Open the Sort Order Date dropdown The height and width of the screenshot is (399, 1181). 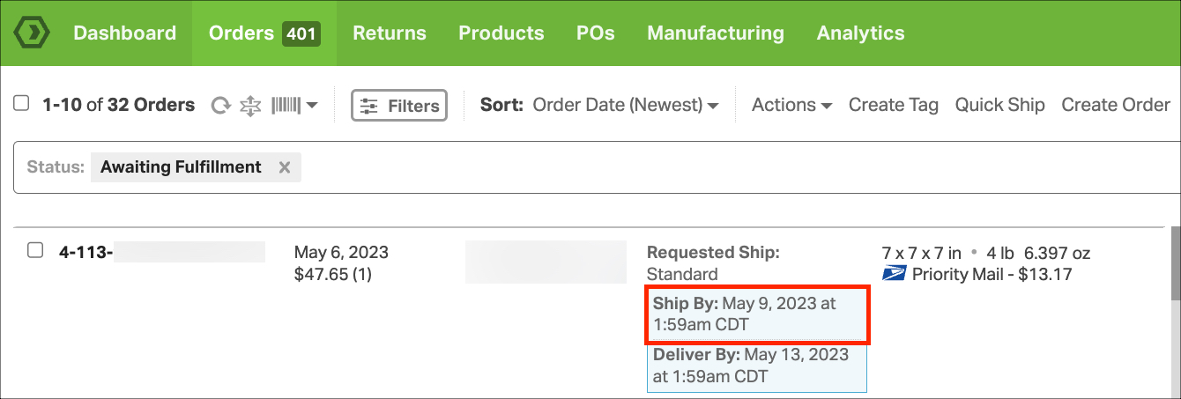click(625, 105)
